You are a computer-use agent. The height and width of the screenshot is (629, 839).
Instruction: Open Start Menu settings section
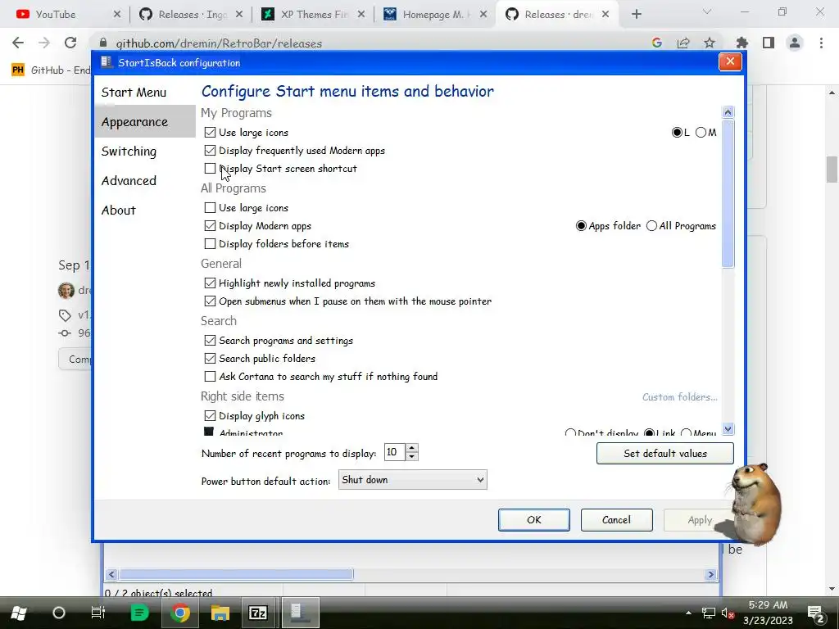click(x=134, y=92)
